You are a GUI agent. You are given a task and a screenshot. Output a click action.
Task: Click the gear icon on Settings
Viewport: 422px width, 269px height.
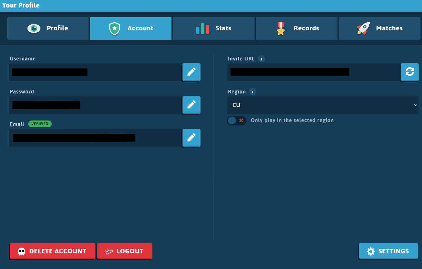(371, 251)
